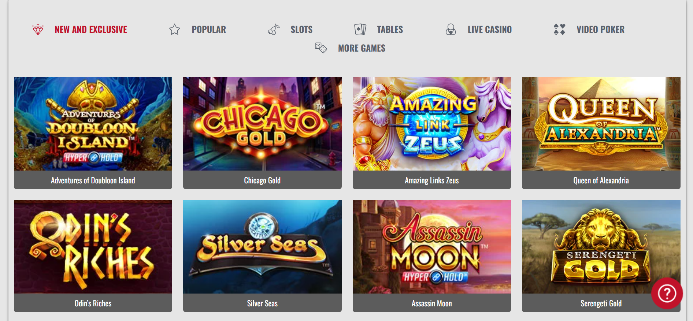Click the dealer icon for Live Casino
Screen dimensions: 693x321
(x=451, y=29)
